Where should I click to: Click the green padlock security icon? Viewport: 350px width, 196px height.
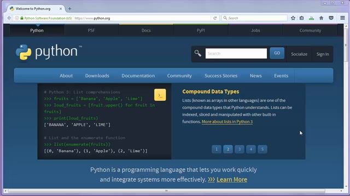coord(22,18)
